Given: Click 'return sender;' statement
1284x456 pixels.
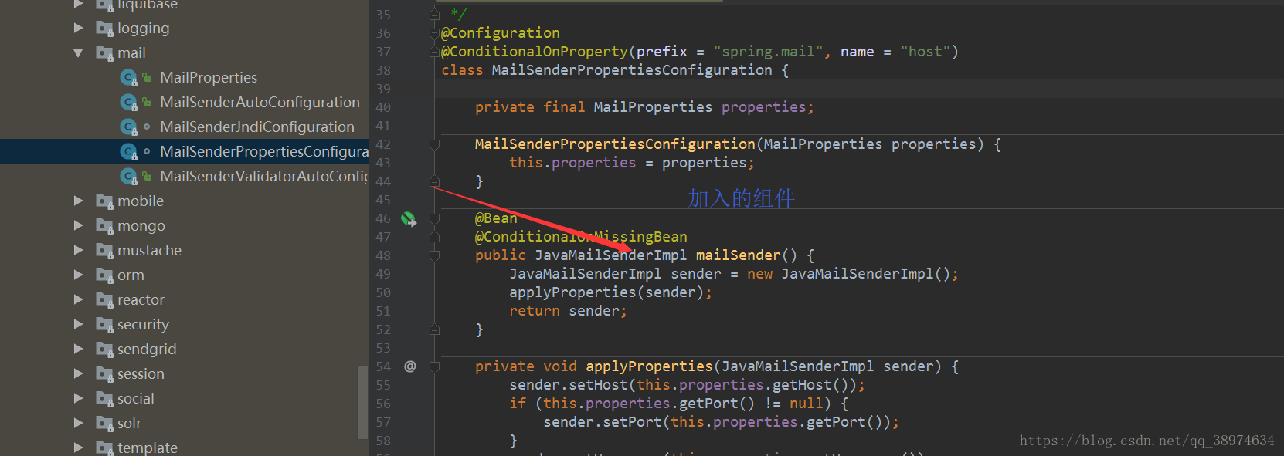Looking at the screenshot, I should pyautogui.click(x=568, y=311).
